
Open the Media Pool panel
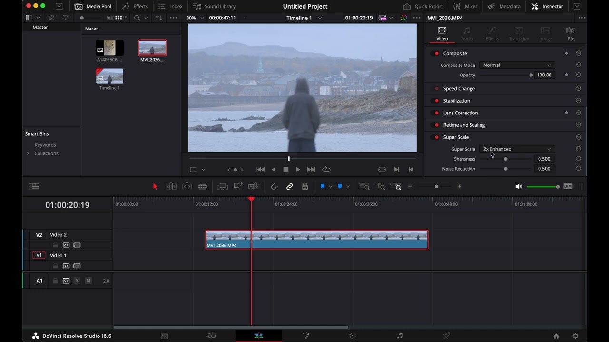pyautogui.click(x=93, y=6)
